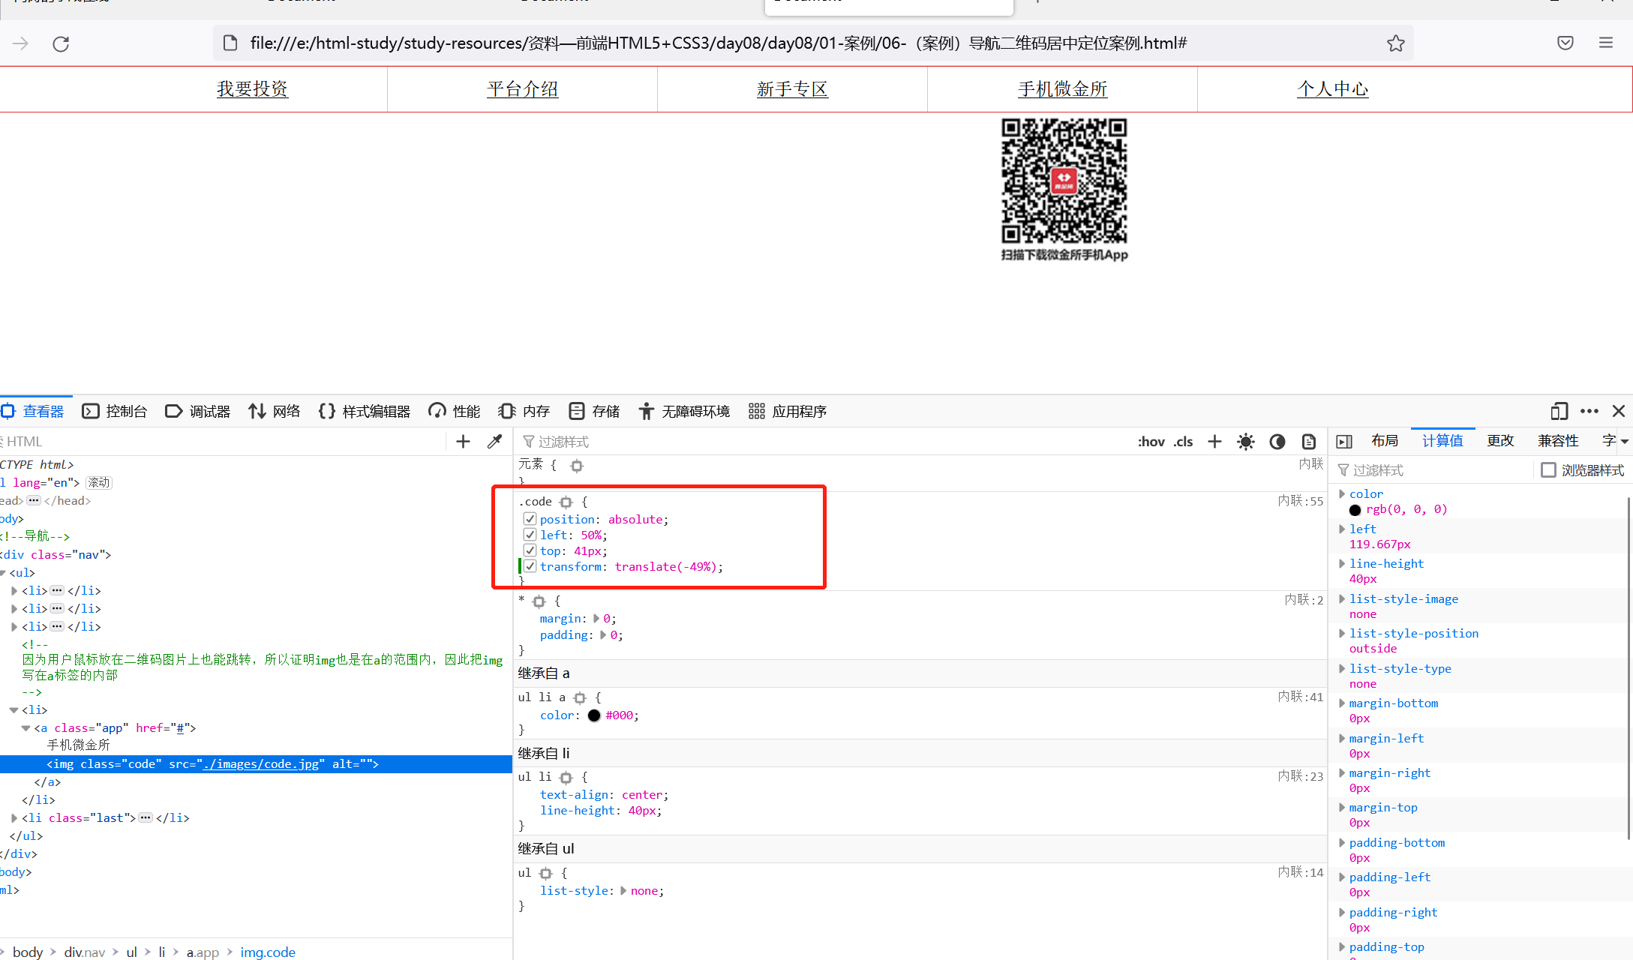
Task: Click the add new node plus icon
Action: tap(463, 442)
